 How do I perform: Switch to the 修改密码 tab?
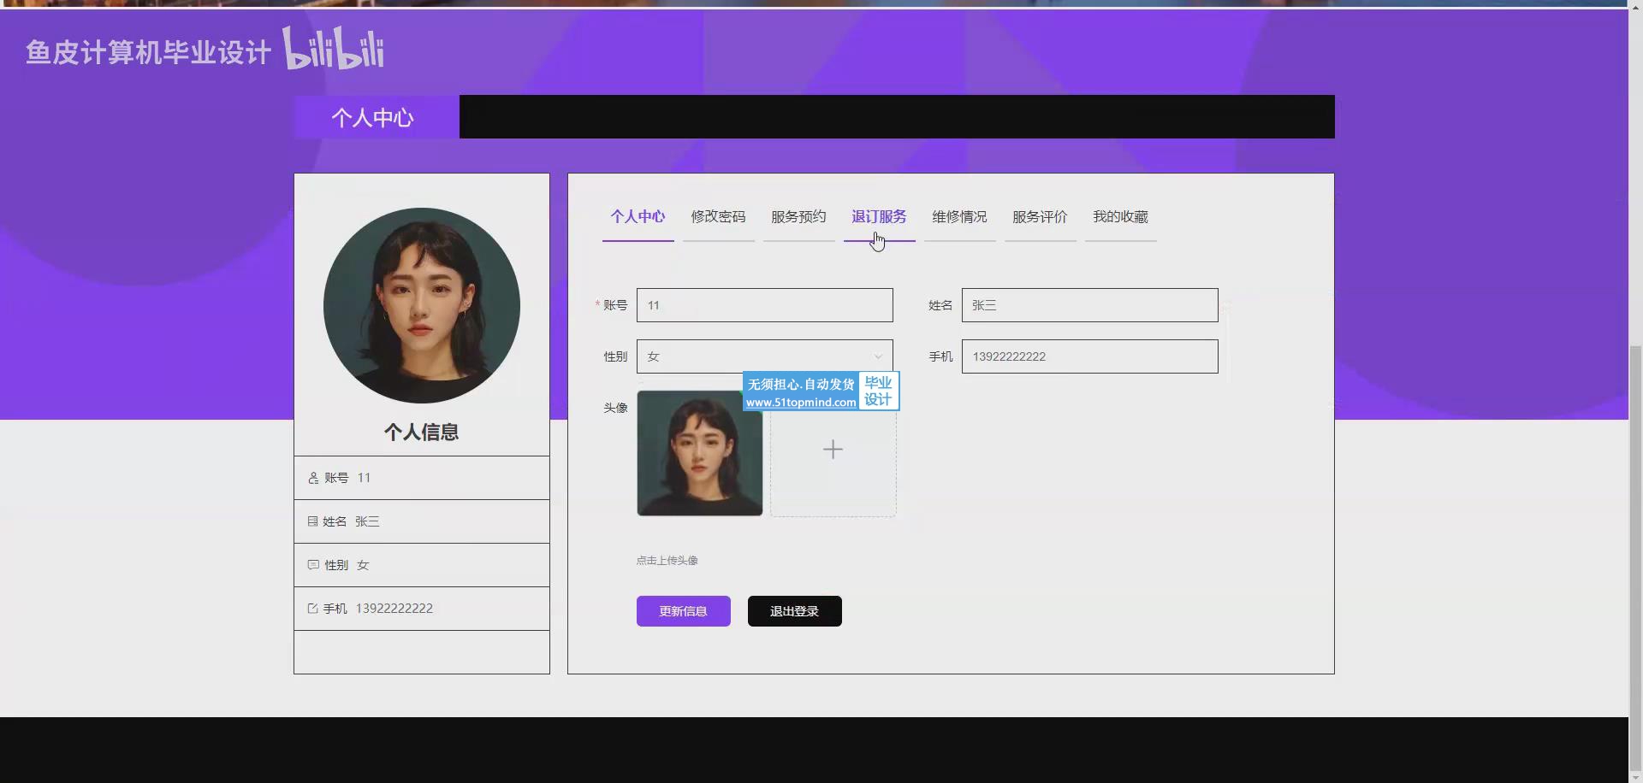[718, 217]
